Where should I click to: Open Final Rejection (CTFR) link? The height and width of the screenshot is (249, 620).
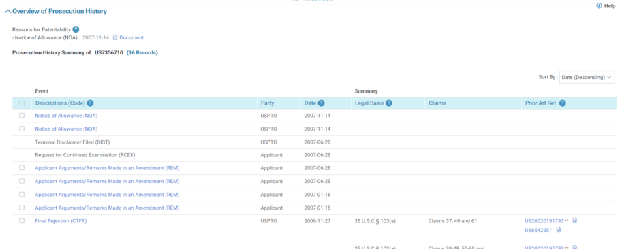(61, 221)
